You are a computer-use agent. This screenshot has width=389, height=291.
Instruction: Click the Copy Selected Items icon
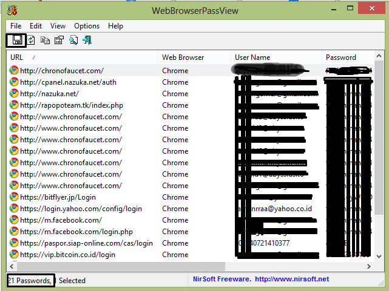point(45,40)
